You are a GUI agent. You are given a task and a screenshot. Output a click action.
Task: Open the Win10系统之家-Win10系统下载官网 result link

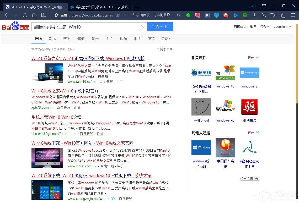coord(65,91)
